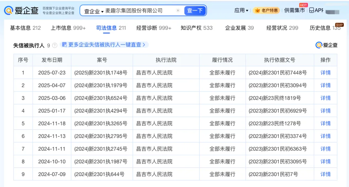Select date cell 2024-11-11

(x=52, y=149)
